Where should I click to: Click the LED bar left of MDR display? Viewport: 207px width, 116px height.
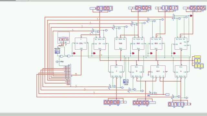click(x=158, y=8)
